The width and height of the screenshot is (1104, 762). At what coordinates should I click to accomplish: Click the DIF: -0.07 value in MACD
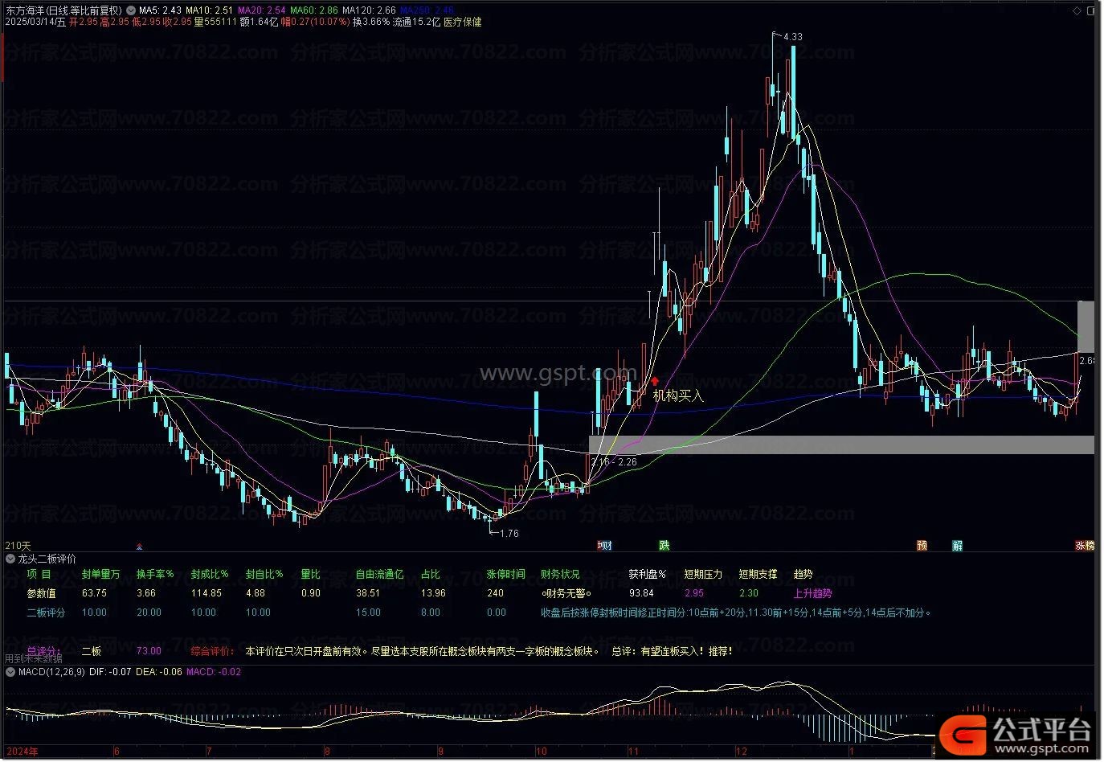click(111, 672)
